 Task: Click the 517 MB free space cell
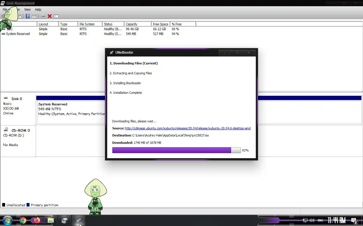pos(158,34)
